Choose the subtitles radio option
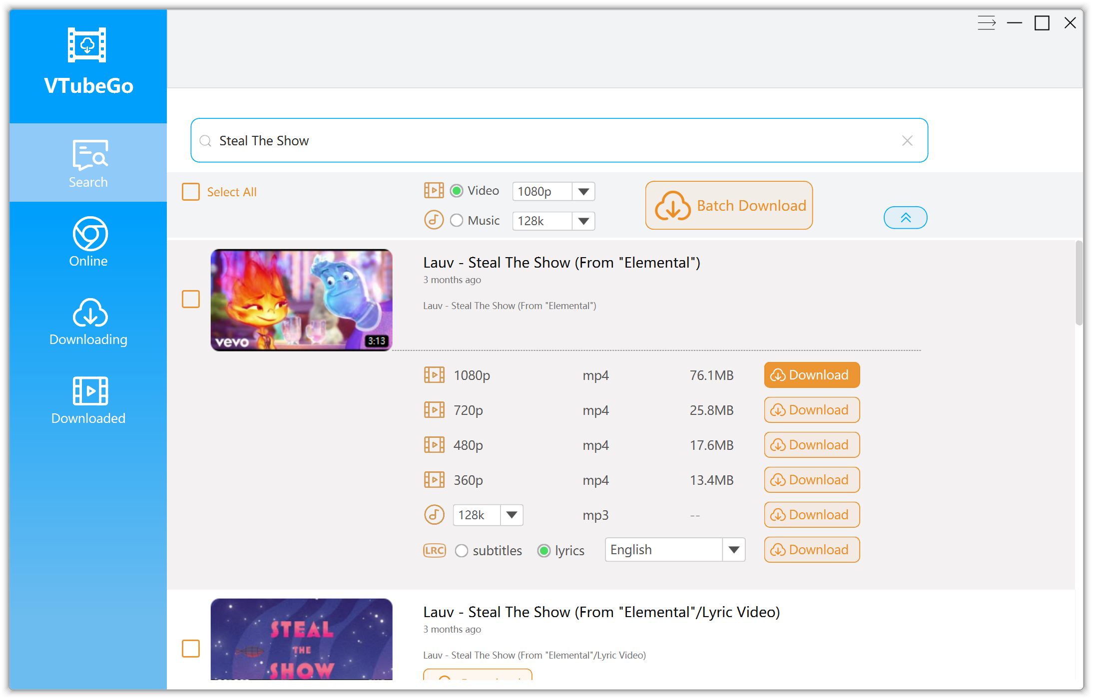Screen dimensions: 1093x699 (462, 551)
